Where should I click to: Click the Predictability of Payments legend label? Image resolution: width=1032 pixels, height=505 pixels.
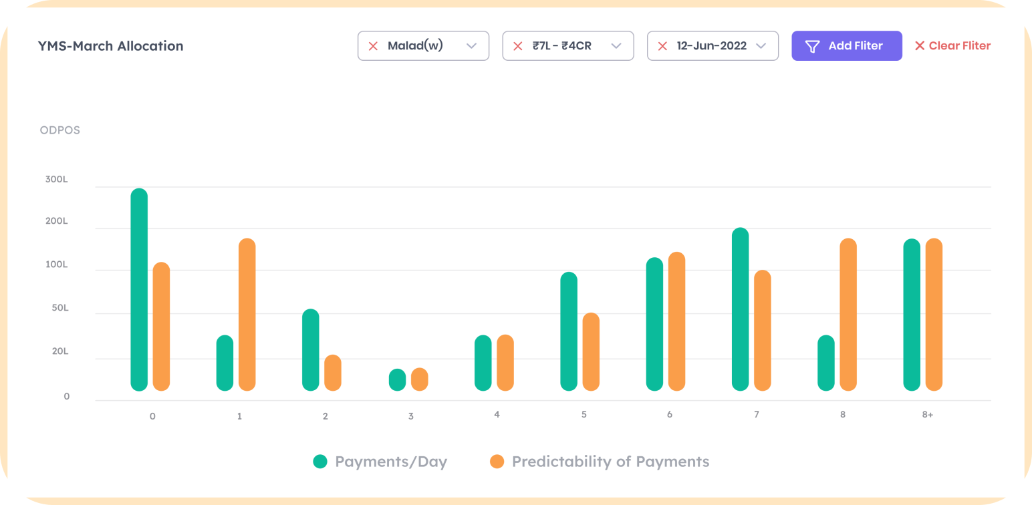point(610,462)
